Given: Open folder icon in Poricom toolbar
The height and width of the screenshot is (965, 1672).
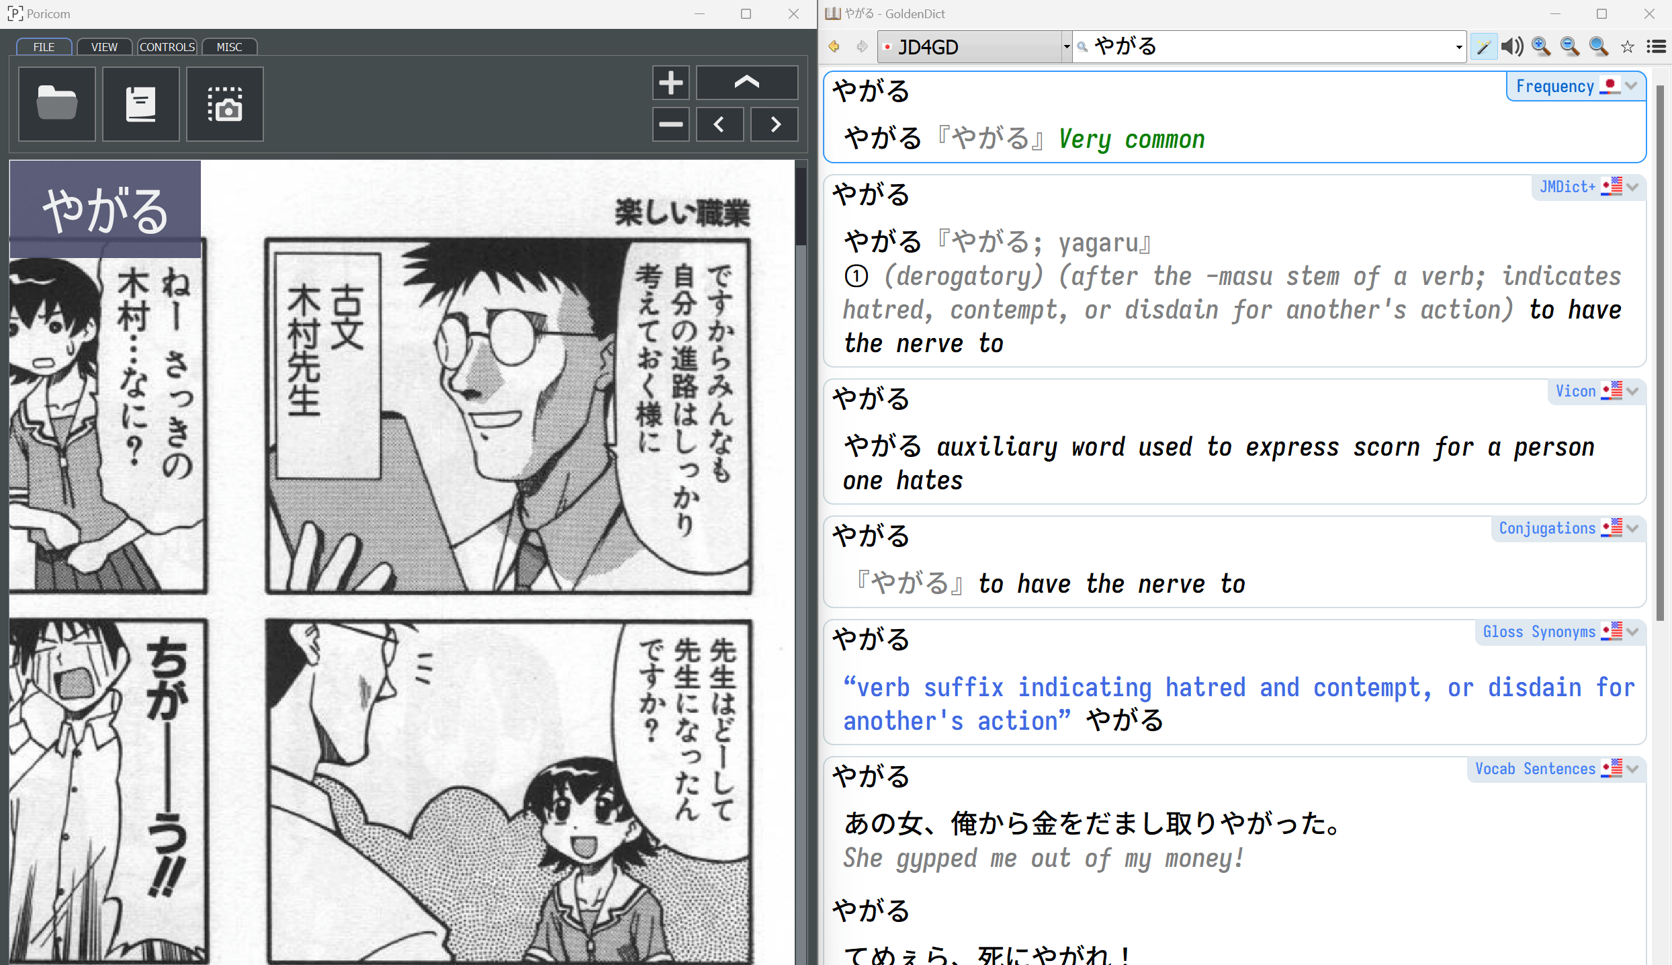Looking at the screenshot, I should tap(57, 103).
